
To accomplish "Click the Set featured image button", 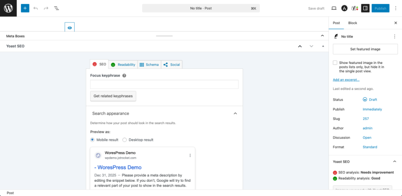I will click(x=365, y=49).
